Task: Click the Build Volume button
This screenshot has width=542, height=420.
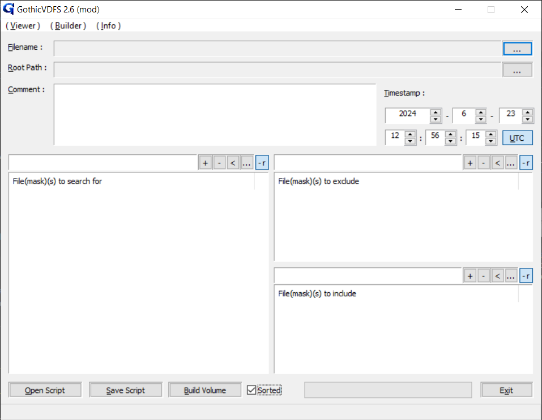Action: tap(205, 390)
